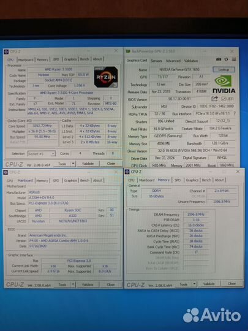The width and height of the screenshot is (248, 331).
Task: Open About tab in bottom-right CPU-Z window
Action: [x=219, y=180]
